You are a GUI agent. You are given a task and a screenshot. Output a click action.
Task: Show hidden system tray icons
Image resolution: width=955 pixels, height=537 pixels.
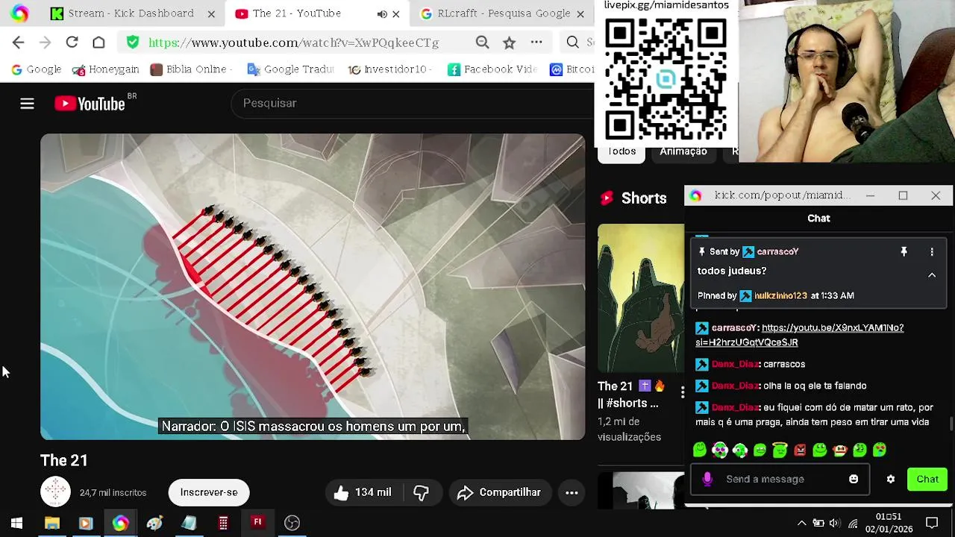[x=801, y=523]
